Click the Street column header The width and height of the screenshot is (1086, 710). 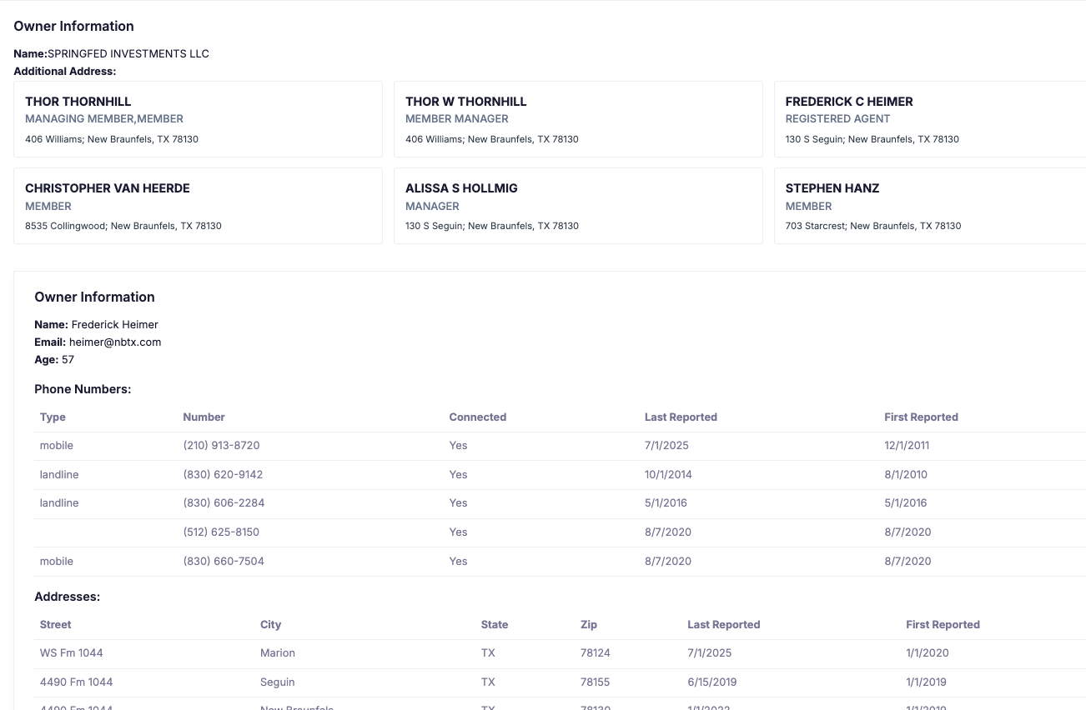coord(55,624)
